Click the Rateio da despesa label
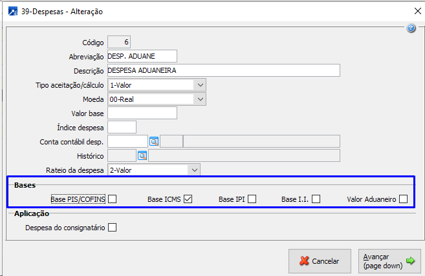 pos(75,170)
